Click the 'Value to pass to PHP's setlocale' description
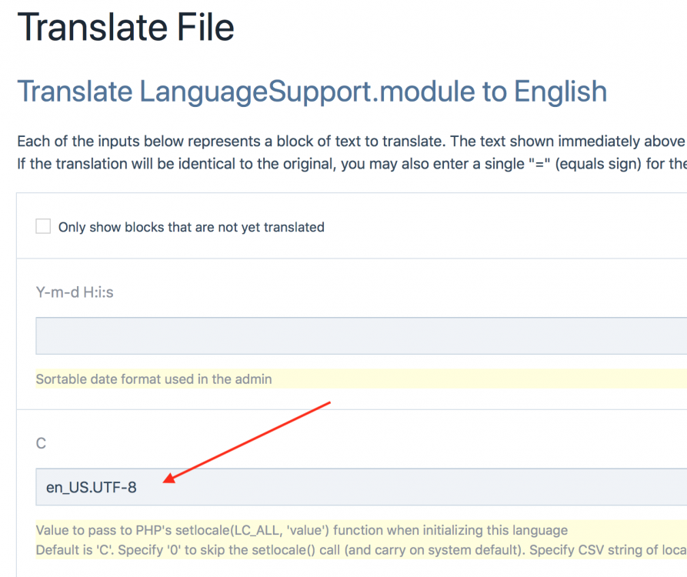Viewport: 687px width, 577px height. (302, 530)
